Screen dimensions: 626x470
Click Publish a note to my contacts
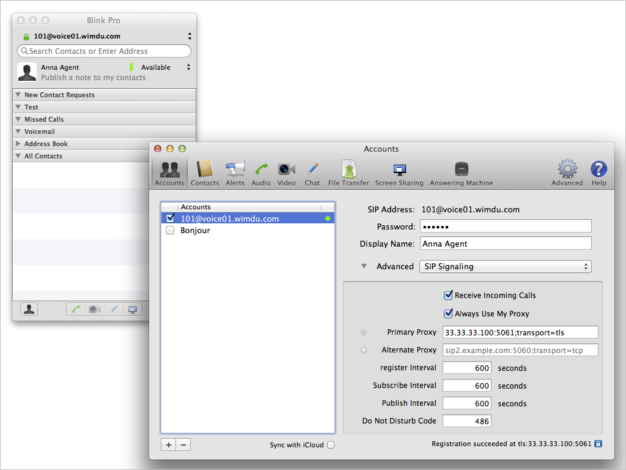pos(94,78)
